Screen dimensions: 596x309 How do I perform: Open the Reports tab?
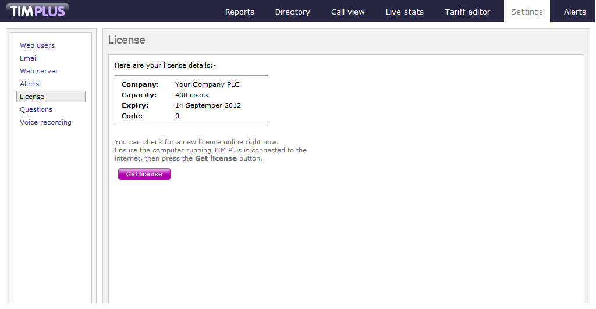[239, 12]
